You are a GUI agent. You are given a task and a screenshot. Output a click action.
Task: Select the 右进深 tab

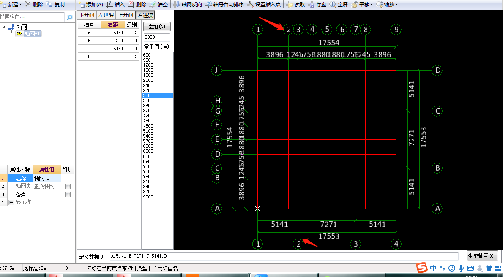[145, 15]
